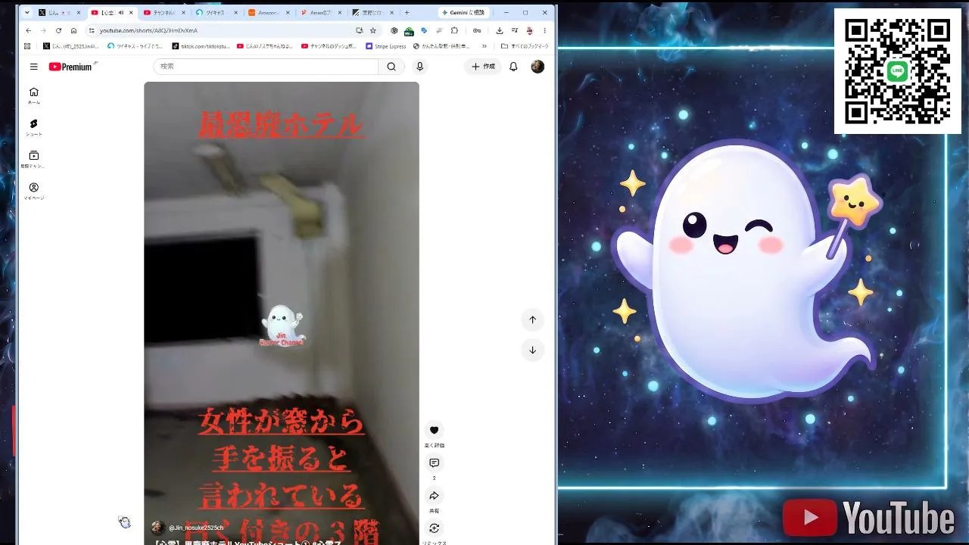Screen dimensions: 969x545
Task: Switch to the X (Twitter) browser tab
Action: click(x=60, y=13)
